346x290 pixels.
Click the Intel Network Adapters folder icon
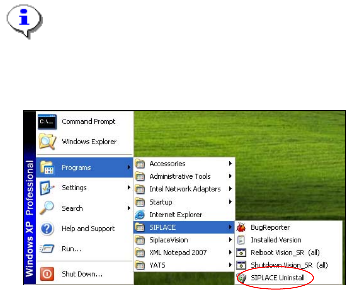click(x=140, y=189)
